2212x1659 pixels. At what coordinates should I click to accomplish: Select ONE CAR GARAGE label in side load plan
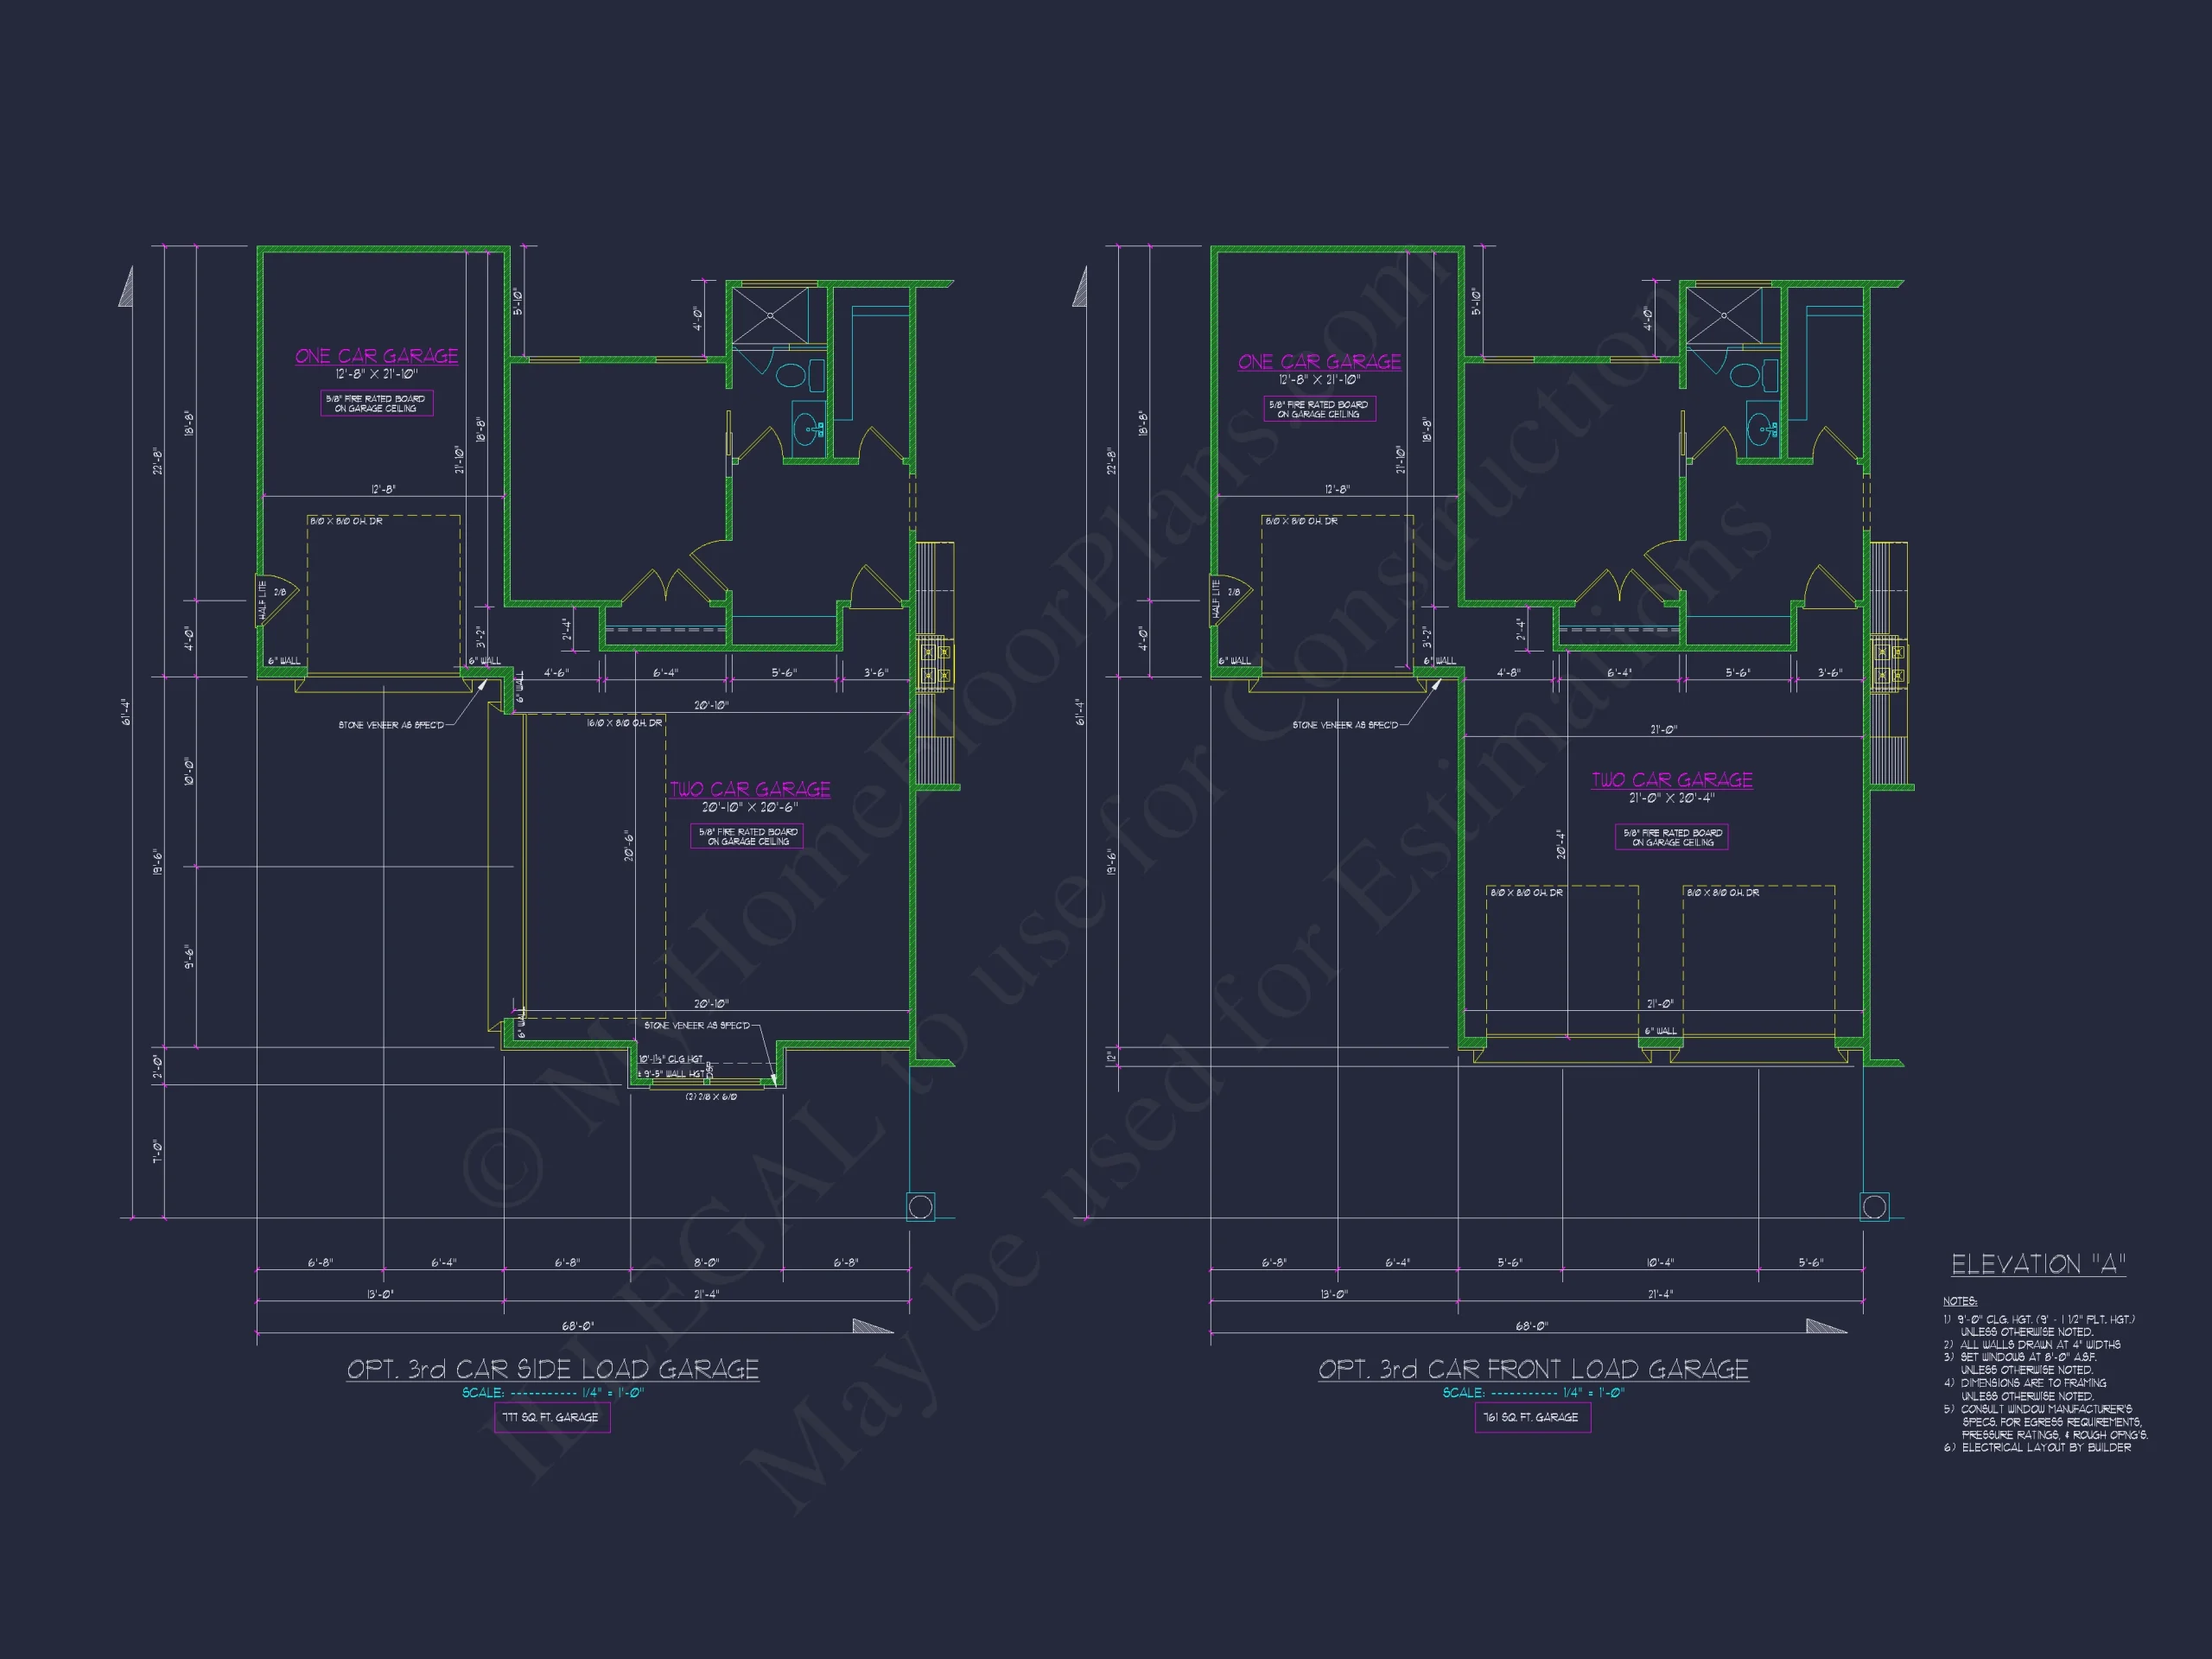tap(377, 356)
